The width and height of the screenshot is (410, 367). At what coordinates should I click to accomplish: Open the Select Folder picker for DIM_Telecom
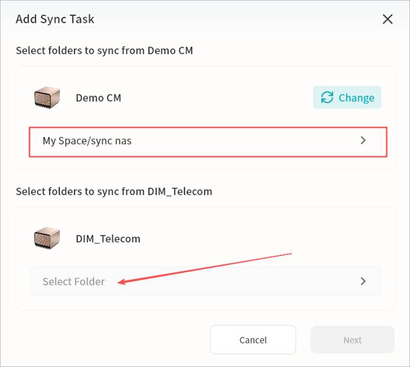[x=73, y=281]
